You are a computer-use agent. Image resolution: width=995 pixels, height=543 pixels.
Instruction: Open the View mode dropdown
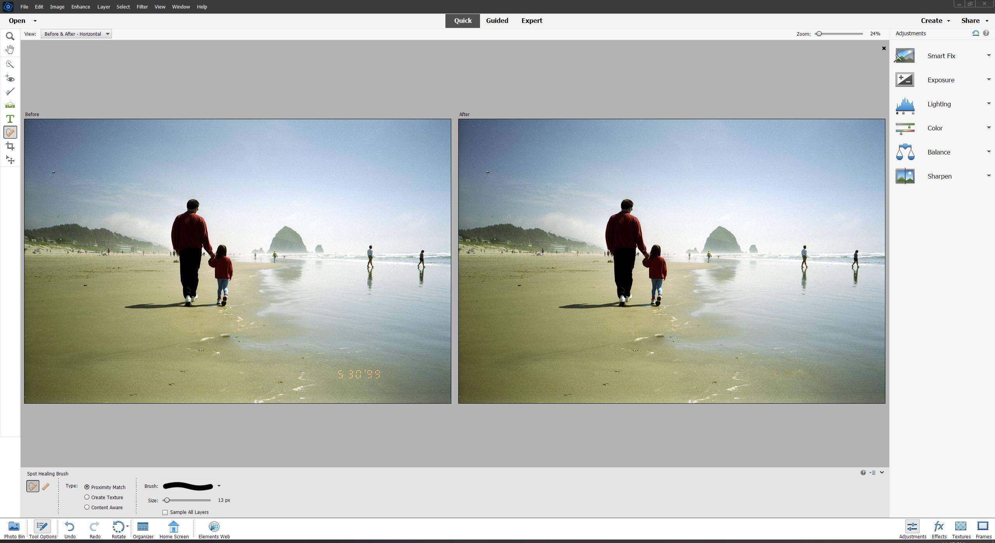tap(76, 34)
